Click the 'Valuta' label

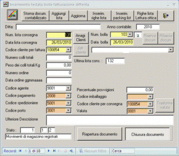click(82, 111)
